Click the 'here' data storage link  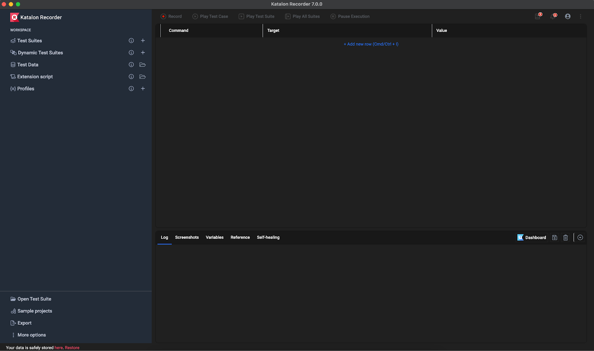tap(59, 348)
